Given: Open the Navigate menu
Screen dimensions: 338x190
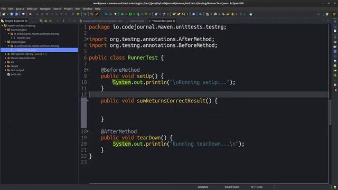Looking at the screenshot, I should click(45, 9).
